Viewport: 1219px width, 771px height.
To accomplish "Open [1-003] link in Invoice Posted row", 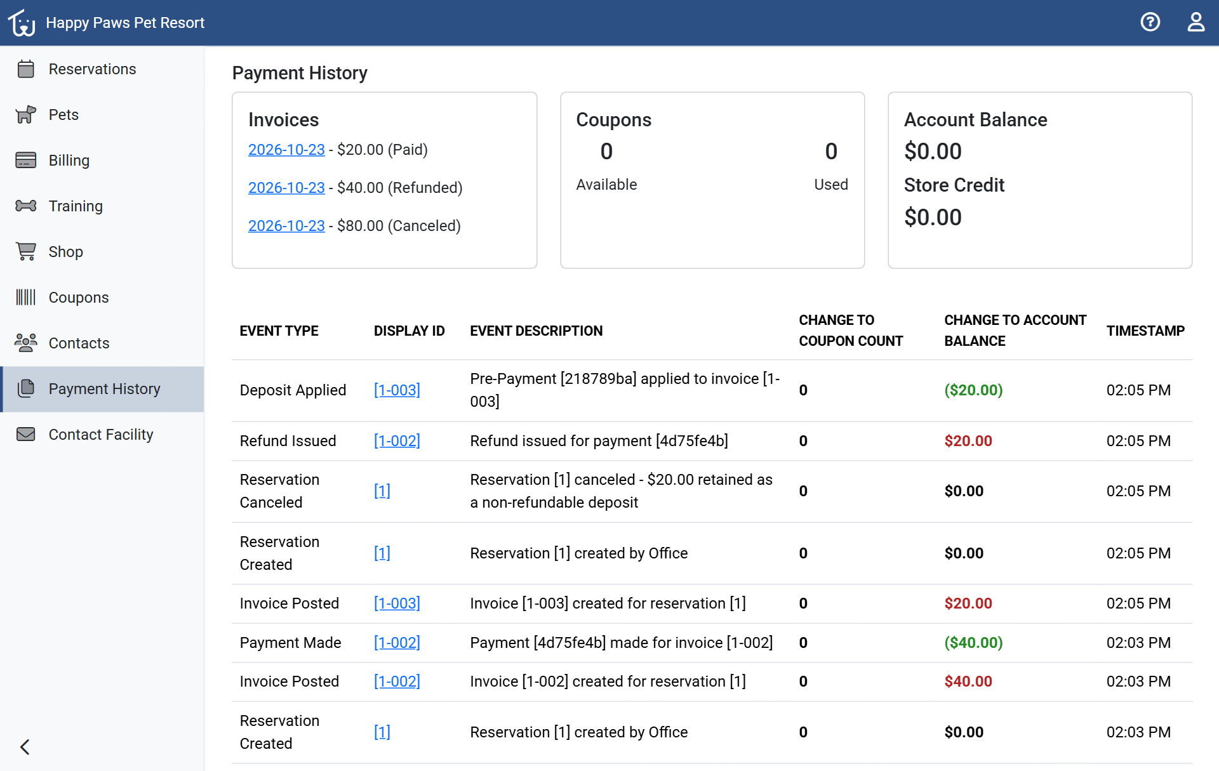I will pyautogui.click(x=397, y=603).
